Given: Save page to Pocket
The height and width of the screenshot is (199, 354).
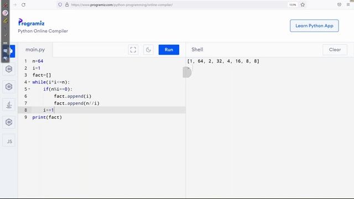Looking at the screenshot, I should coord(339,4).
